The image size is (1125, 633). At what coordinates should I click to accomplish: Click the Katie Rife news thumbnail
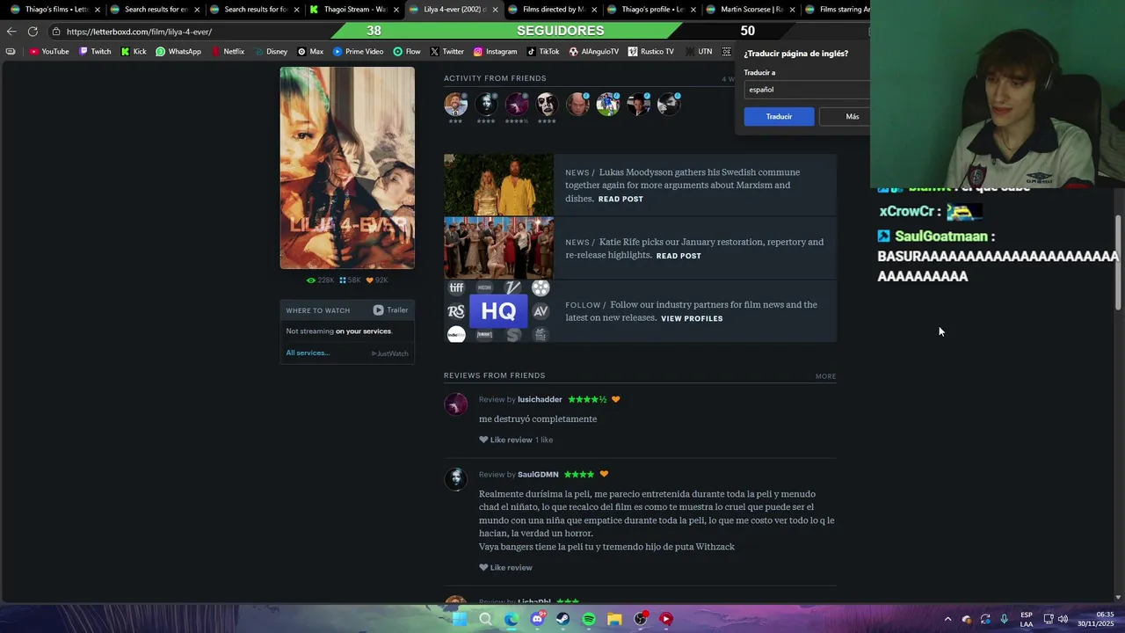[x=498, y=248]
